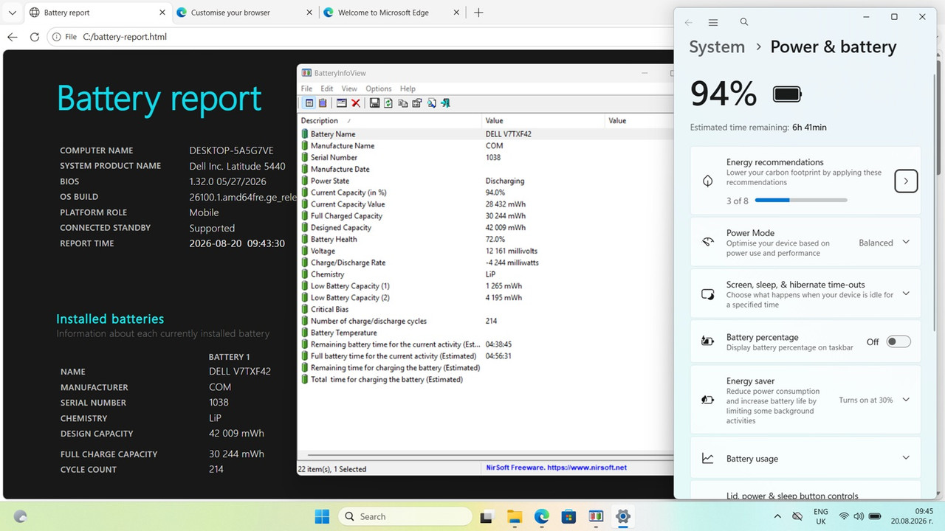Go back in the Settings window
Screen dimensions: 945x531
pyautogui.click(x=689, y=23)
